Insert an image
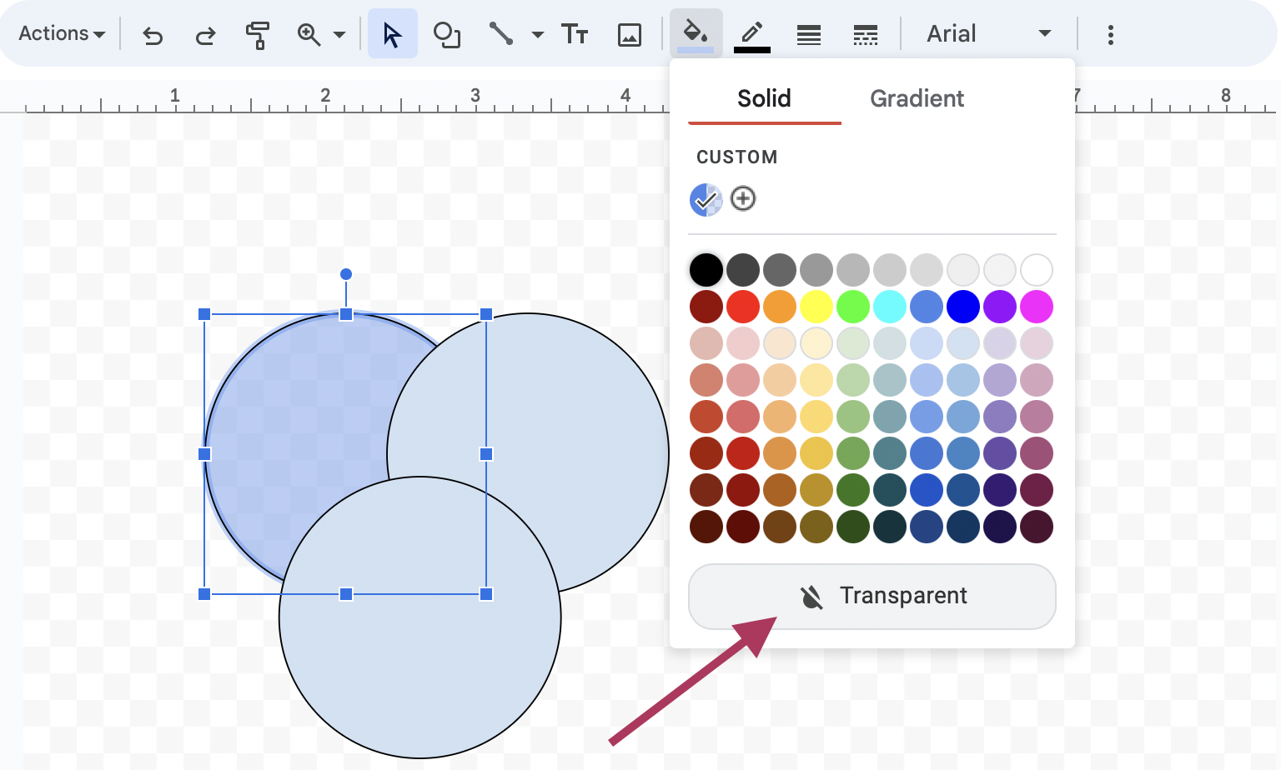1281x770 pixels. 630,34
